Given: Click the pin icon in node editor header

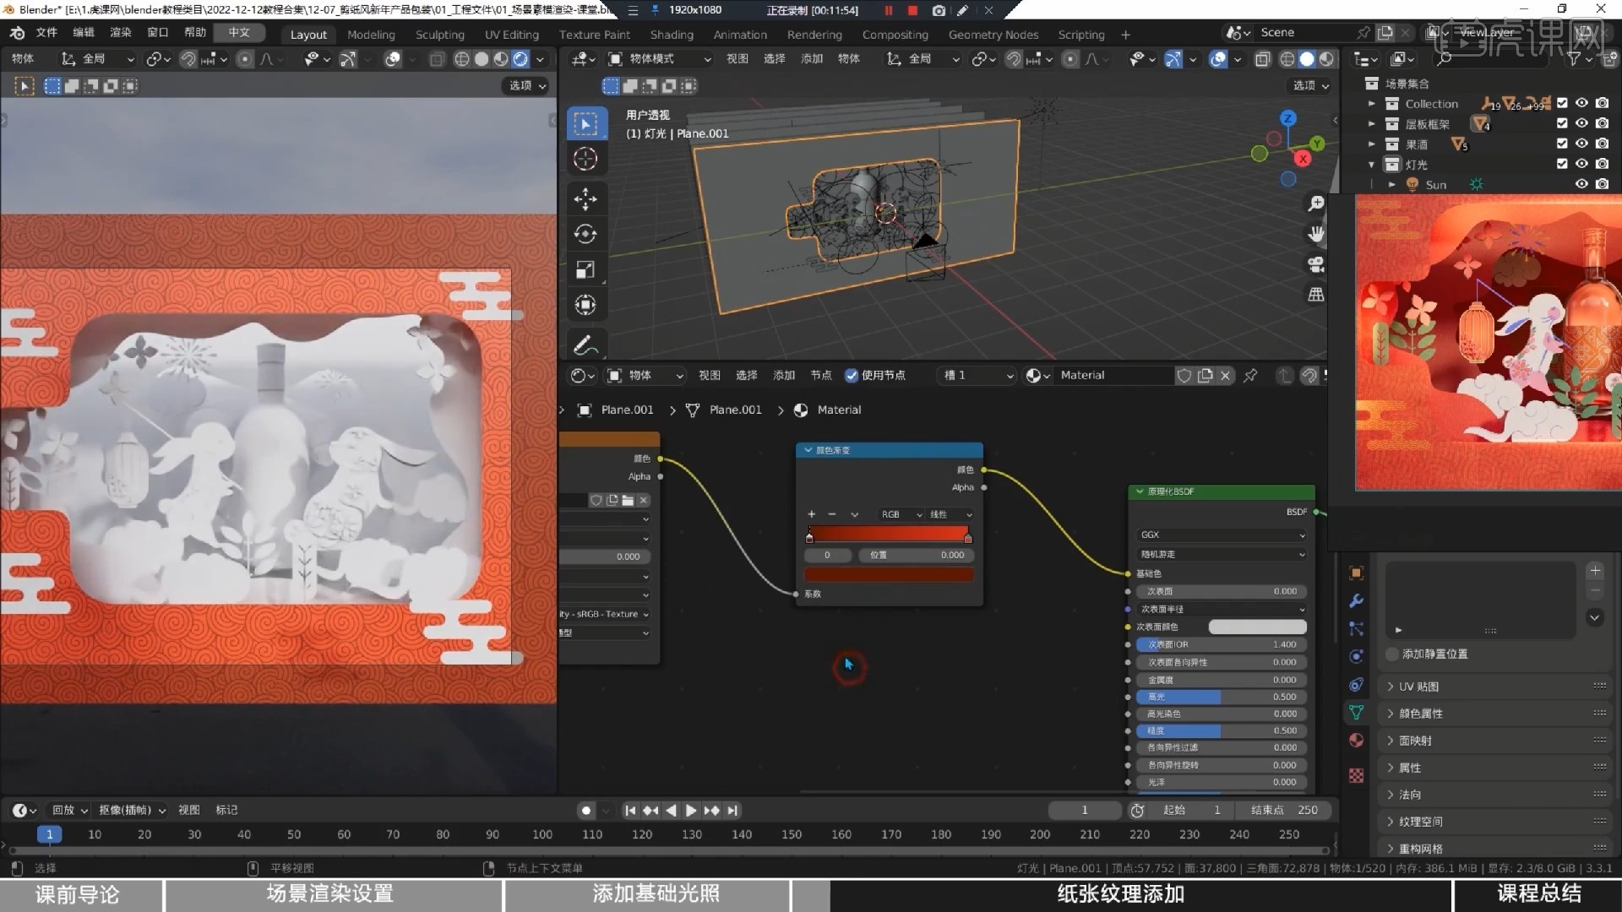Looking at the screenshot, I should coord(1250,375).
